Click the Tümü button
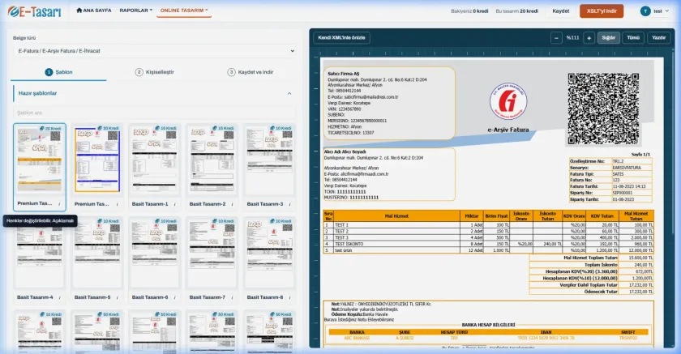This screenshot has width=681, height=354. (633, 38)
